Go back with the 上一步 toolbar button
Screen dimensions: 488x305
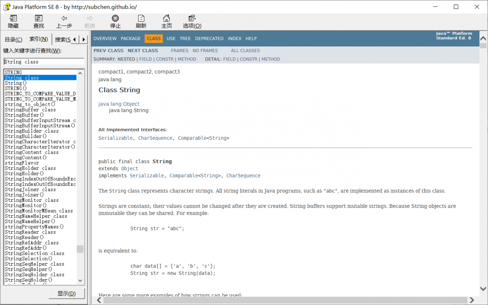point(64,22)
